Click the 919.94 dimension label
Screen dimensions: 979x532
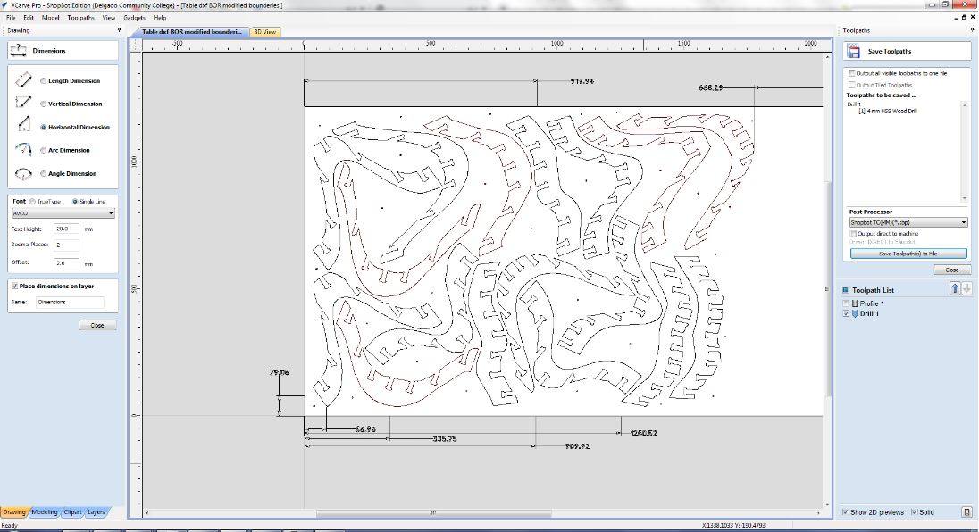pos(582,81)
